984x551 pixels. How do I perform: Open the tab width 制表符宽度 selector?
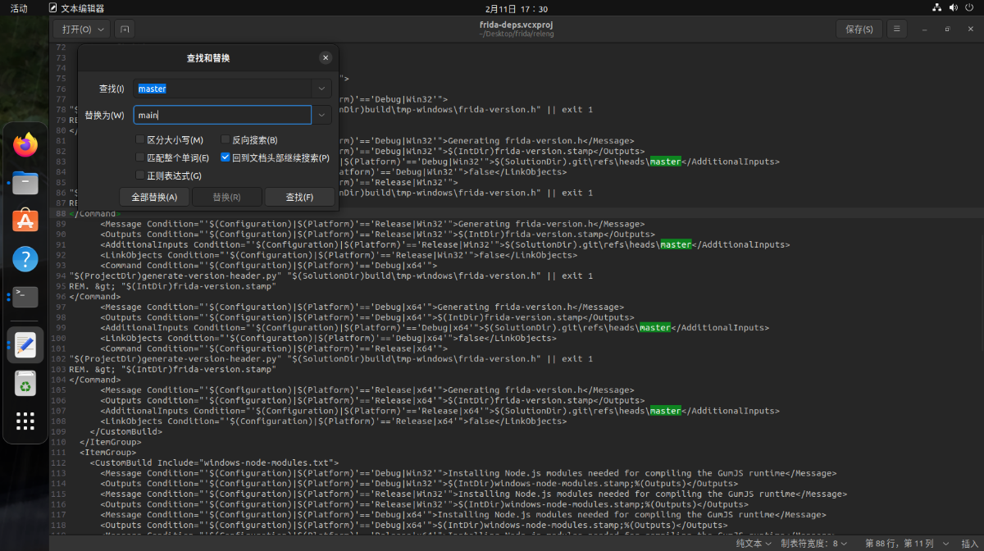coord(815,544)
